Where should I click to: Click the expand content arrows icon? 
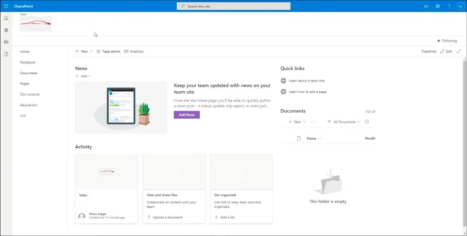(458, 51)
